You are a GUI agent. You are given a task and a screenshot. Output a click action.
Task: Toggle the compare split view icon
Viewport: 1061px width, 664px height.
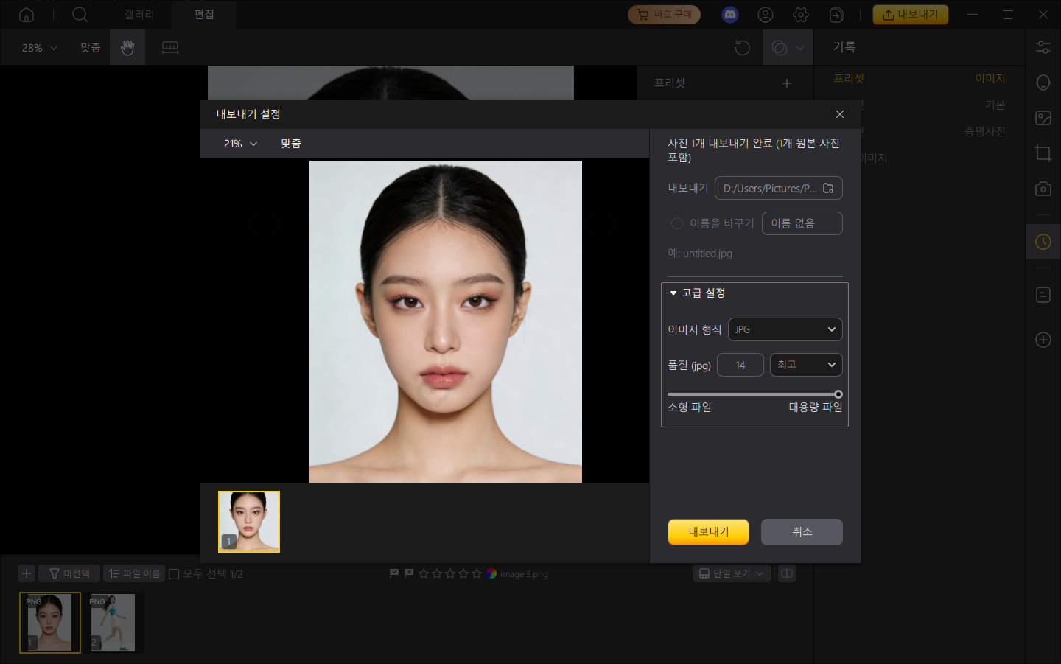click(x=787, y=573)
